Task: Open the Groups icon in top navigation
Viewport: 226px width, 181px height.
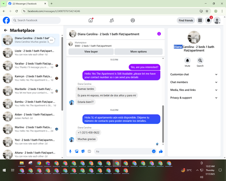Action: 133,20
